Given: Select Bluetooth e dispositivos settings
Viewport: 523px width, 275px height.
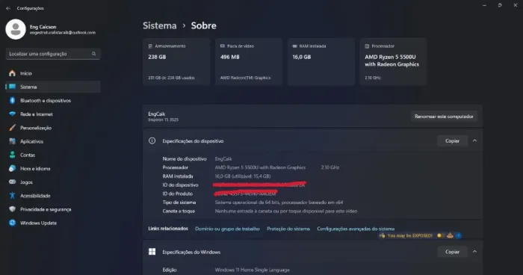Looking at the screenshot, I should (x=53, y=100).
